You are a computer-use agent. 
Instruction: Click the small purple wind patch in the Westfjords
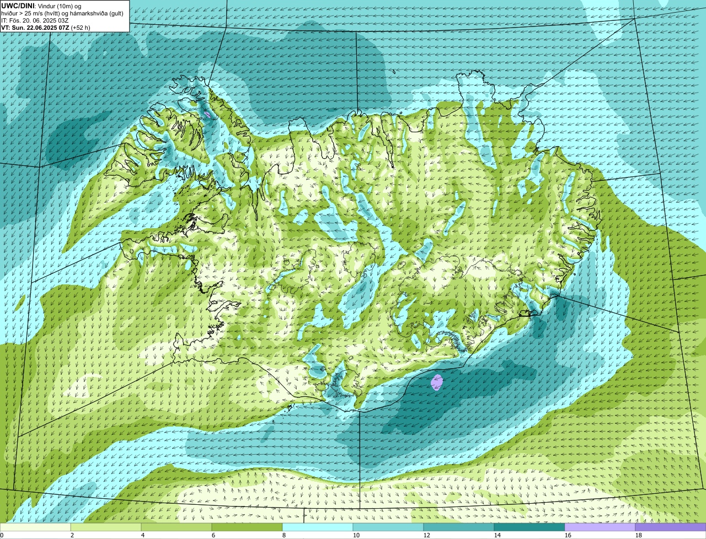click(x=207, y=114)
